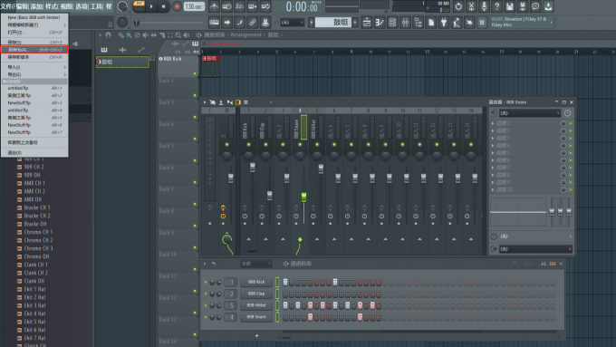The height and width of the screenshot is (347, 616).
Task: Expand the 导出 Export submenu
Action: click(34, 74)
